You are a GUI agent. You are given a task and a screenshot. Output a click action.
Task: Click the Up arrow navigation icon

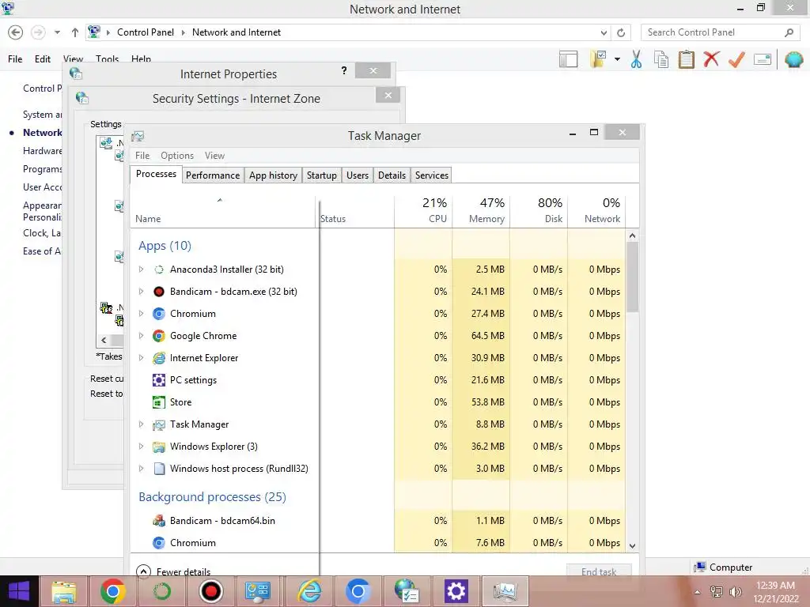[x=75, y=32]
